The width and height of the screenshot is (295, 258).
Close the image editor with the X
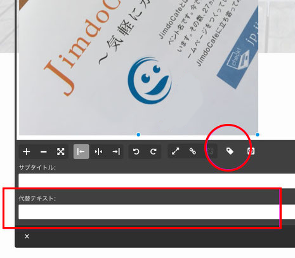tap(27, 236)
